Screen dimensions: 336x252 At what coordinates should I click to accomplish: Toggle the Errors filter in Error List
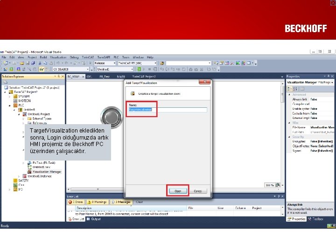(76, 202)
